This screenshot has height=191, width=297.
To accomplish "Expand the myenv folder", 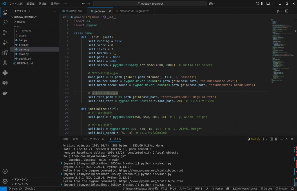I will (35, 22).
